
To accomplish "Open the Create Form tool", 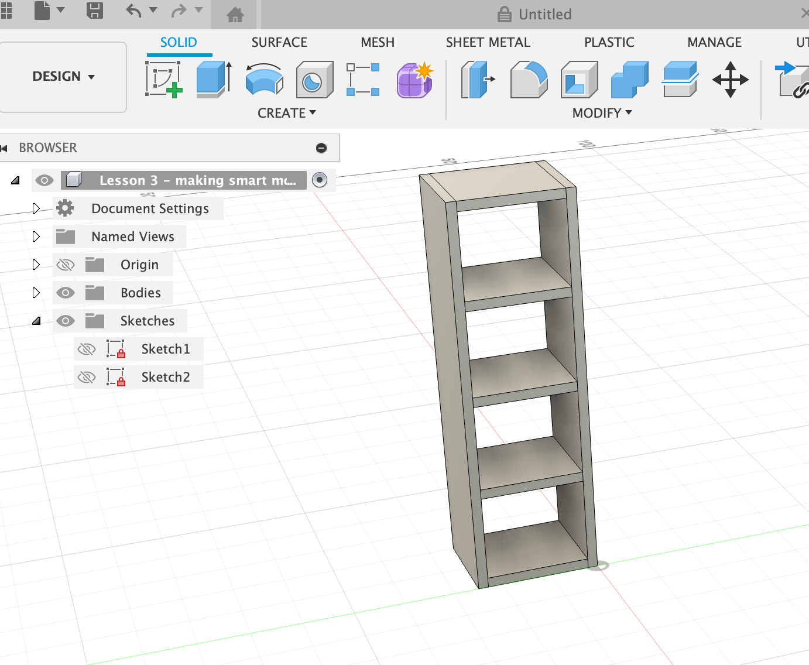I will point(414,80).
